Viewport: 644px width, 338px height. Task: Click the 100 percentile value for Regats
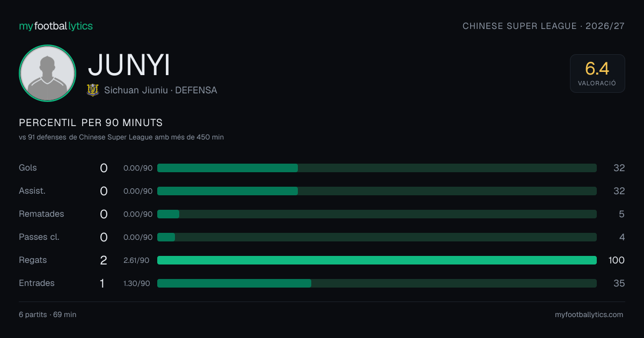pos(617,260)
